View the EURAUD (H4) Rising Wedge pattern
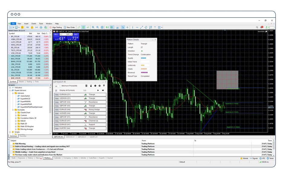This screenshot has height=178, width=283. 57,110
